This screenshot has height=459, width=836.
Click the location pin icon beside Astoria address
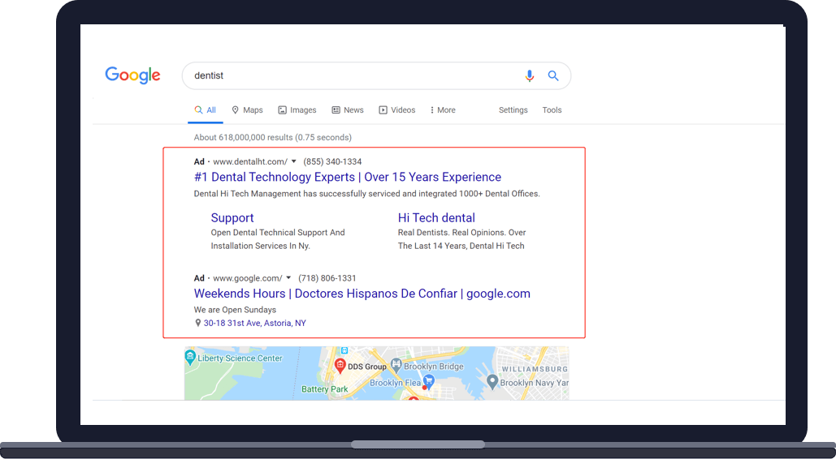[197, 324]
